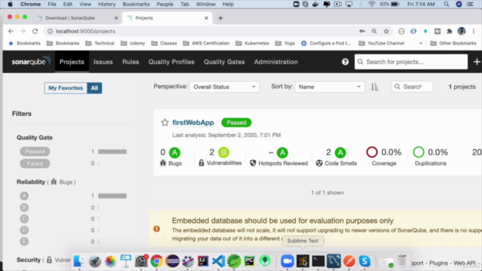Image resolution: width=482 pixels, height=271 pixels.
Task: Open PyCharm from the dock
Action: 249,261
